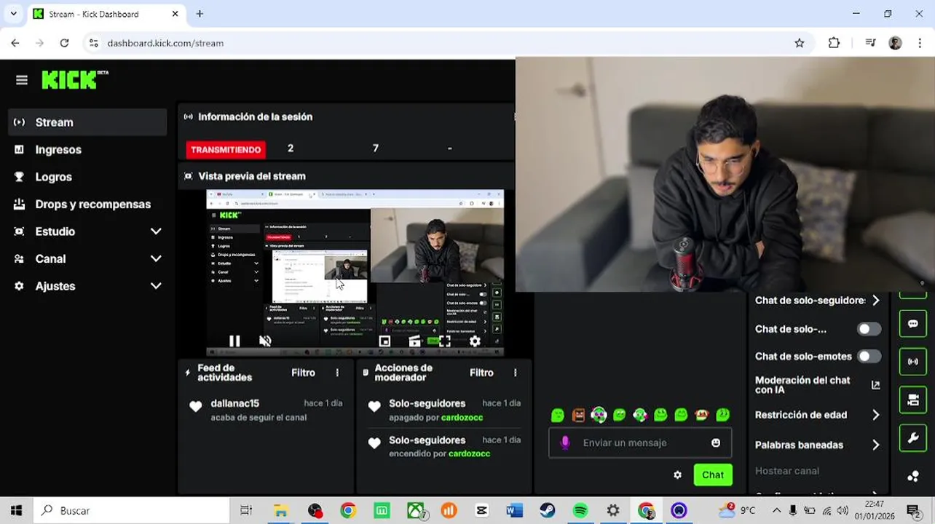Open Restricción de edad options arrow
Screen dimensions: 935x524
(876, 415)
